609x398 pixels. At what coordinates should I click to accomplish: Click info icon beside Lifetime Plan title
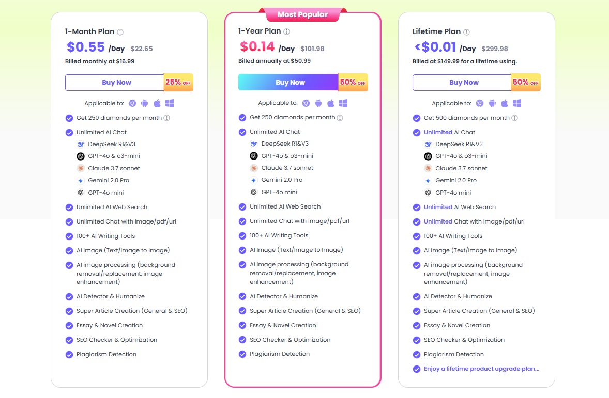[466, 32]
